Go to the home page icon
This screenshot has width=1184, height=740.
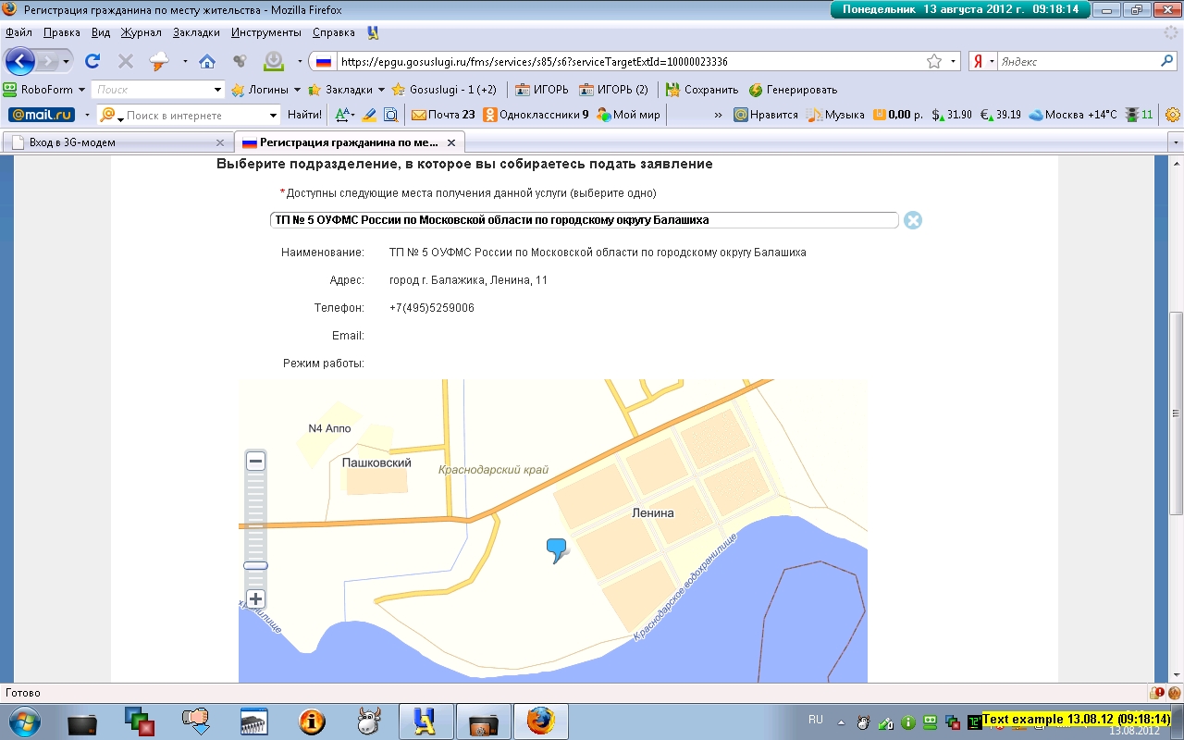tap(207, 62)
